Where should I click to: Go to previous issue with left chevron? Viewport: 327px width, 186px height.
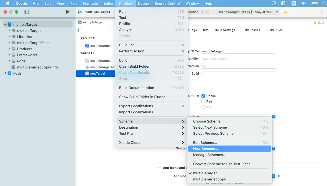(315, 22)
